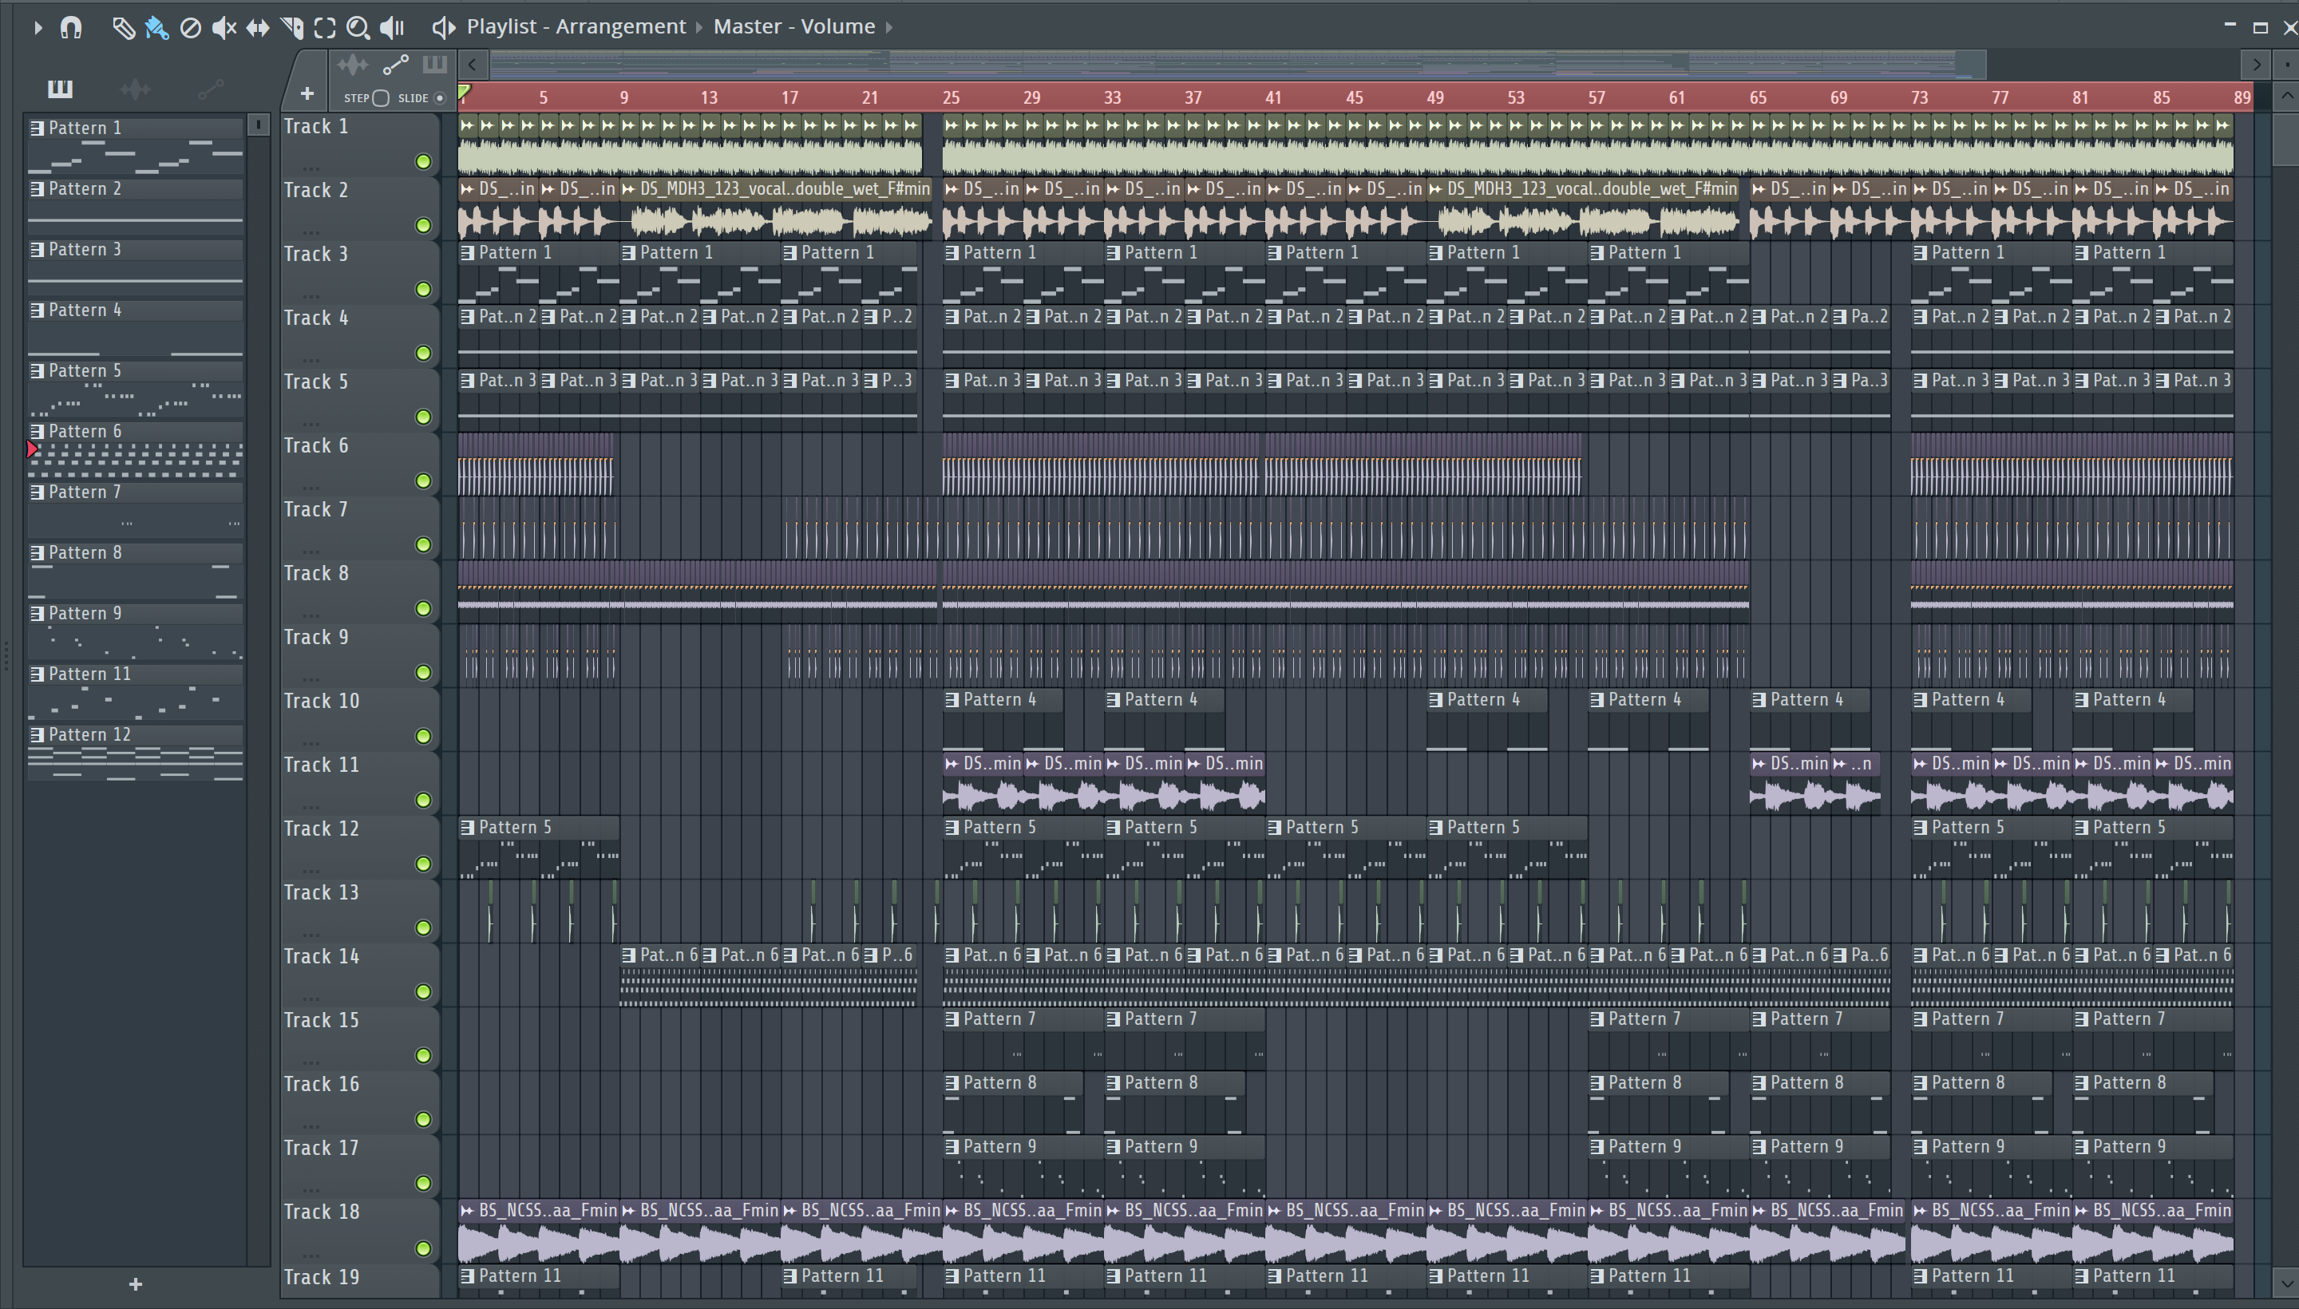Mute Track 6 using its green LED
Viewport: 2299px width, 1309px height.
click(x=423, y=481)
